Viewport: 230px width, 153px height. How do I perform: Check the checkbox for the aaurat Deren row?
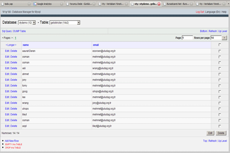tap(219, 50)
